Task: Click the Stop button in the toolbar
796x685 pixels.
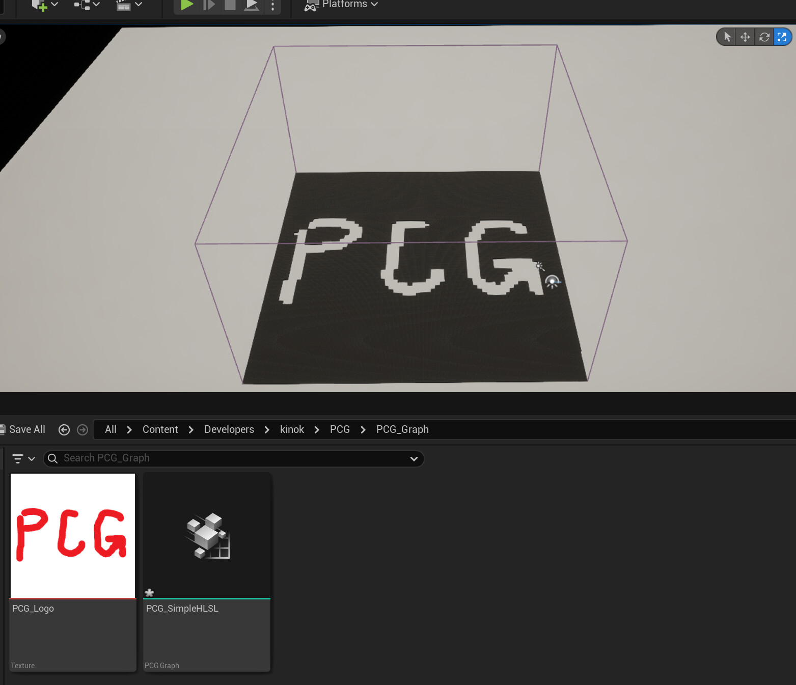Action: click(230, 5)
